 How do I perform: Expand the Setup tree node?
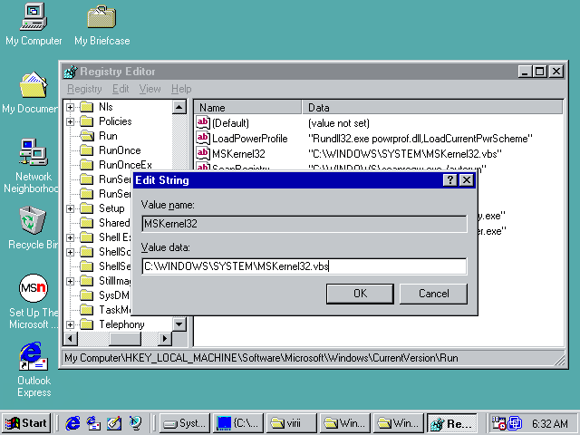pyautogui.click(x=70, y=208)
